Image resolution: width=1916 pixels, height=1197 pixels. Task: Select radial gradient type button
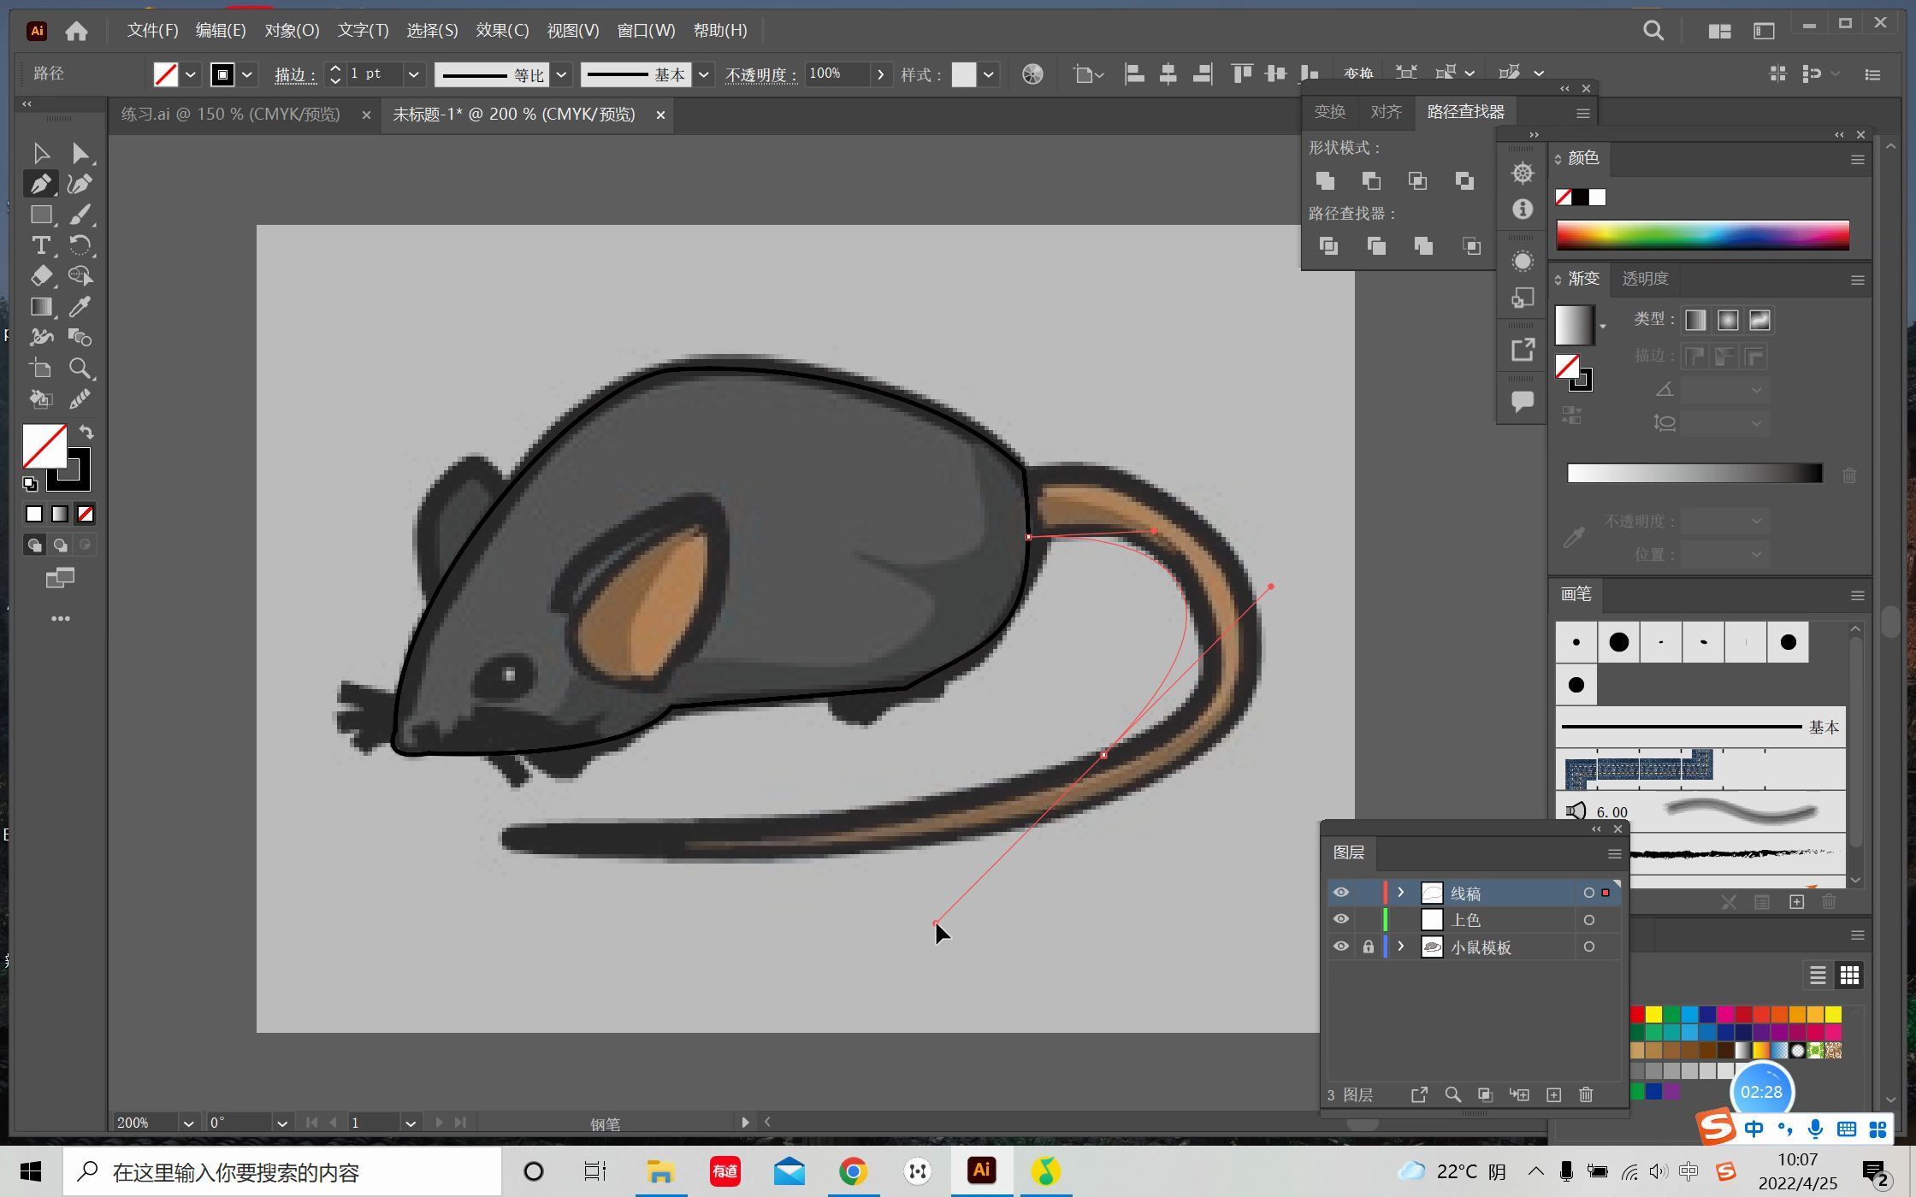(1728, 321)
